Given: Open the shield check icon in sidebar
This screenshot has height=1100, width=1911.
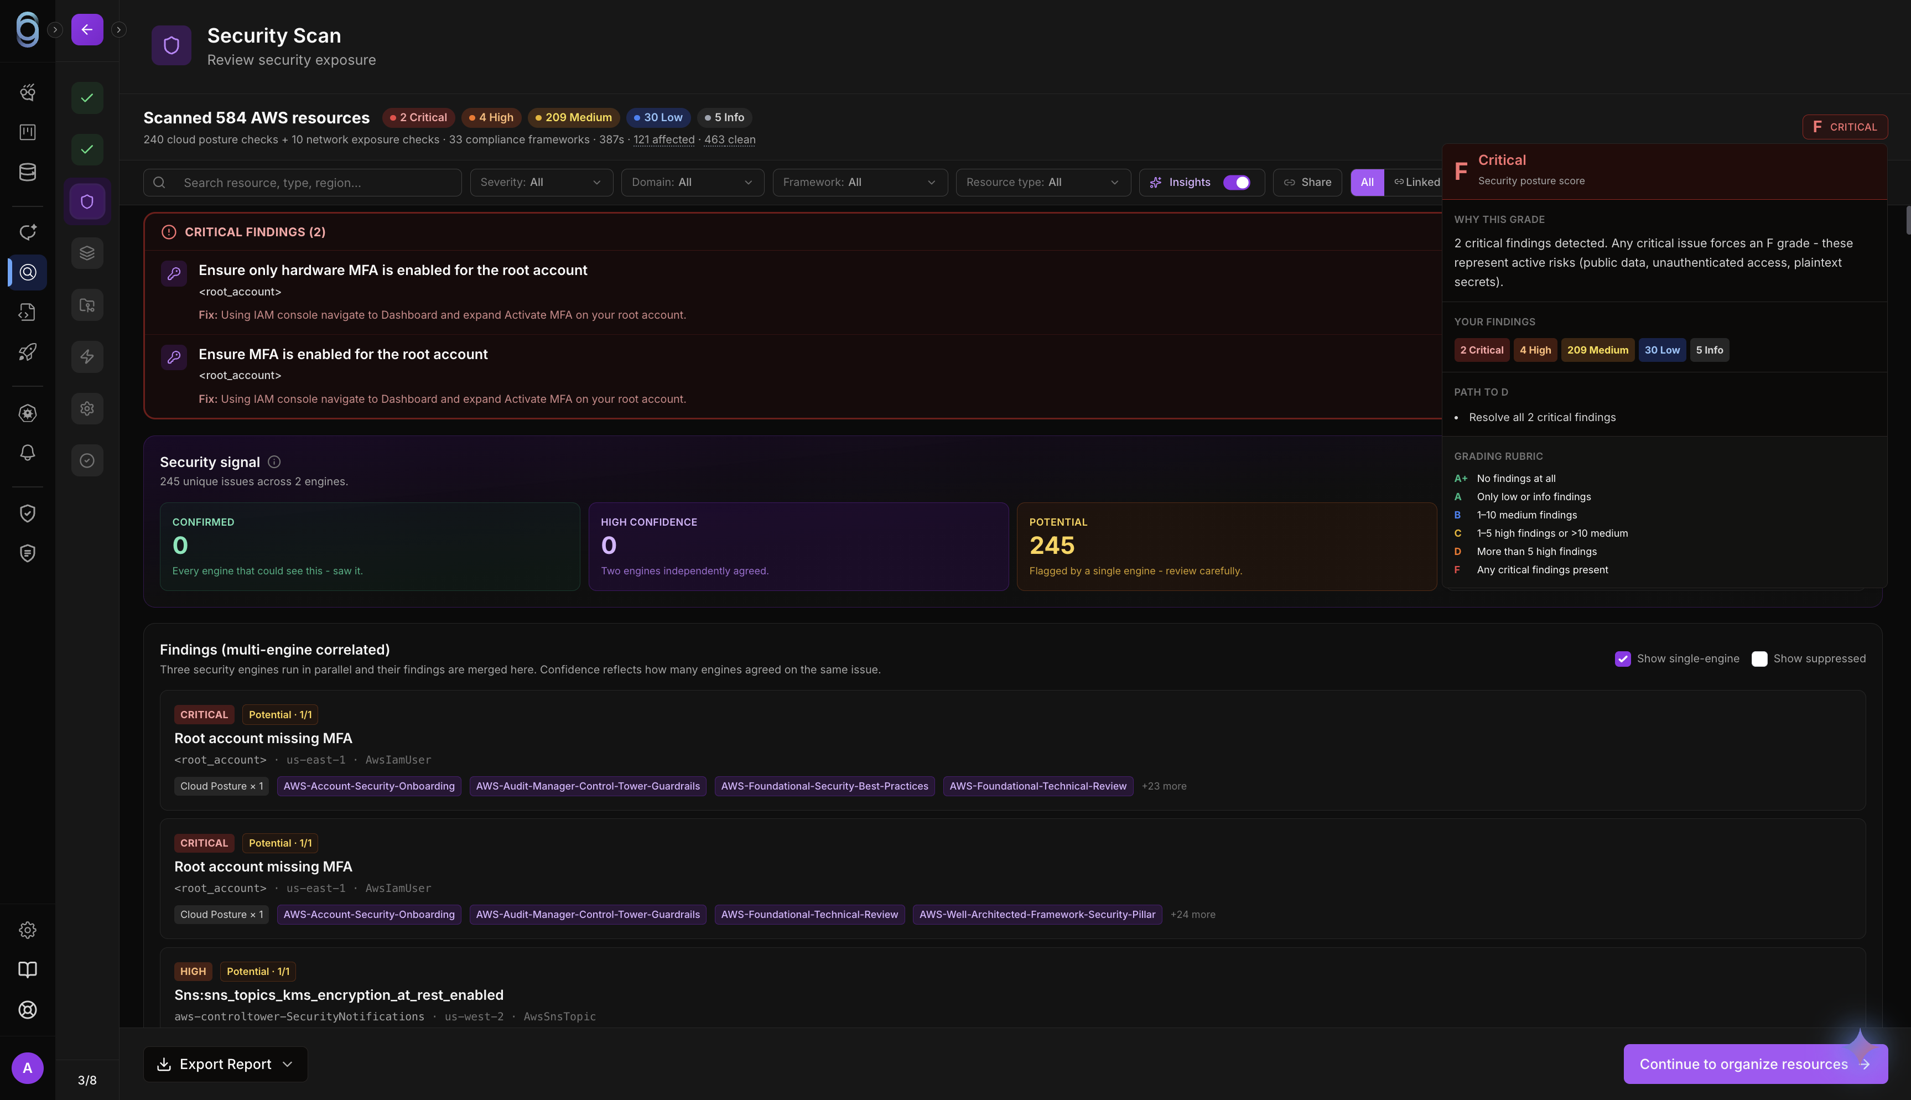Looking at the screenshot, I should point(27,513).
